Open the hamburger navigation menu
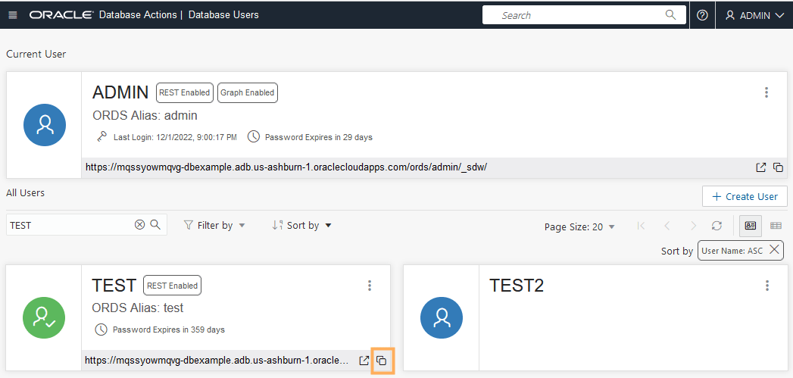The width and height of the screenshot is (793, 378). 13,15
